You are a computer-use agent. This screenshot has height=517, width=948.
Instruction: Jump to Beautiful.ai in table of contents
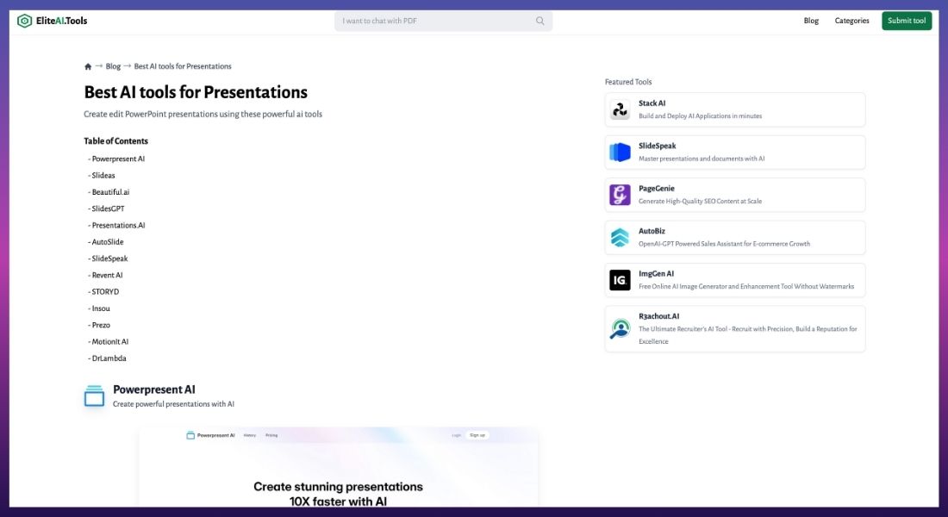pyautogui.click(x=110, y=192)
